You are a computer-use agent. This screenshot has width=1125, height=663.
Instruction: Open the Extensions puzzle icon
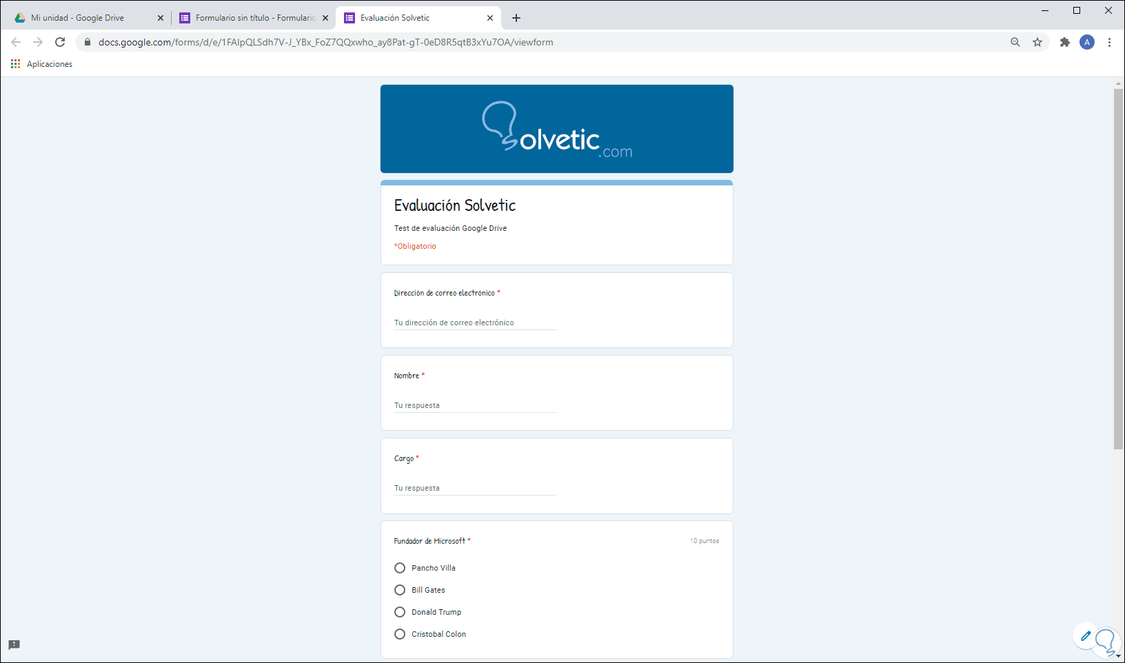pos(1065,42)
